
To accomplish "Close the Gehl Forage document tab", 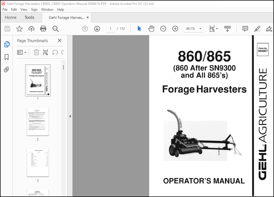I will pyautogui.click(x=88, y=17).
